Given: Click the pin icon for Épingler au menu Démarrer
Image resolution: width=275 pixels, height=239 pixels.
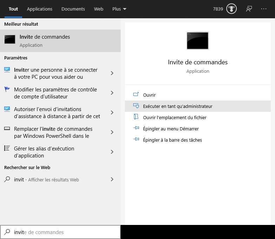Looking at the screenshot, I should point(136,129).
